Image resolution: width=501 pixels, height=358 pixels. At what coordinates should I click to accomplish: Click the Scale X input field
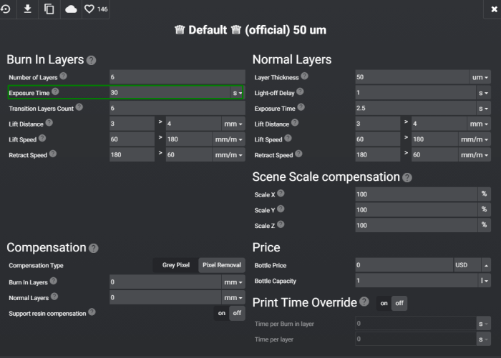click(x=416, y=194)
